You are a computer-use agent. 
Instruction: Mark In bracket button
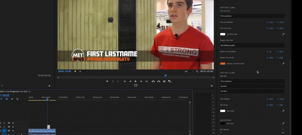coord(113,81)
